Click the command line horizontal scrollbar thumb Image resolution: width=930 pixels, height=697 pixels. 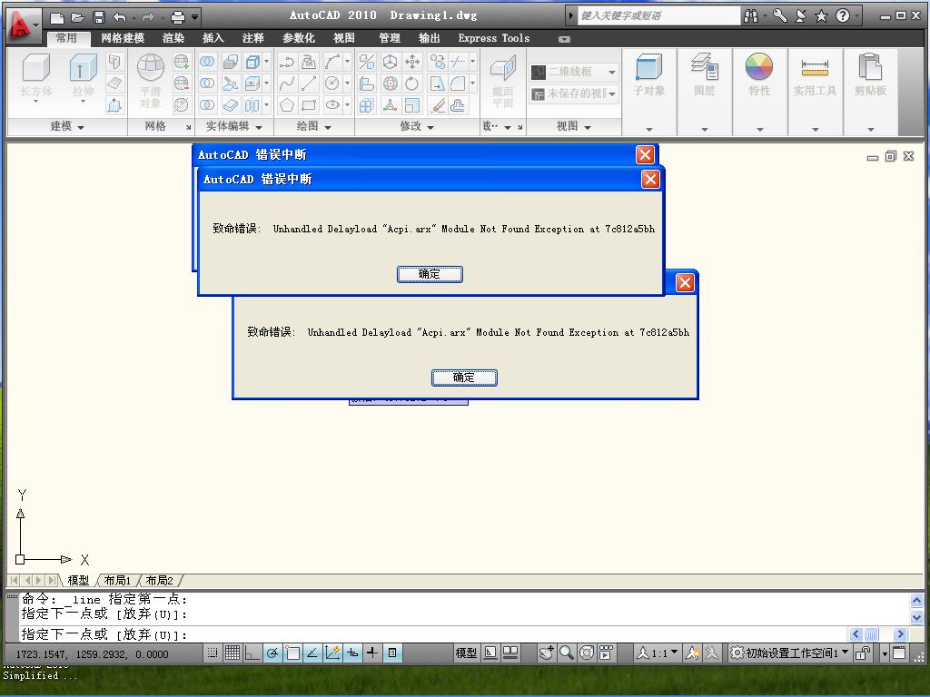871,634
